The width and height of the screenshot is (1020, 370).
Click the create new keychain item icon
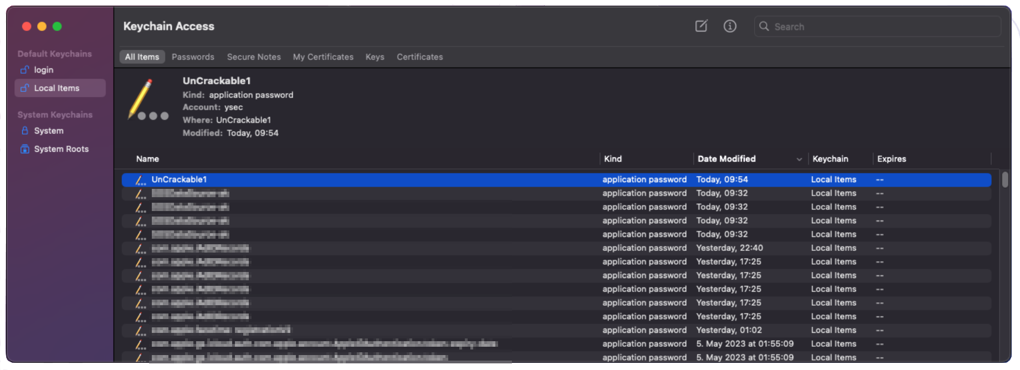pos(701,26)
